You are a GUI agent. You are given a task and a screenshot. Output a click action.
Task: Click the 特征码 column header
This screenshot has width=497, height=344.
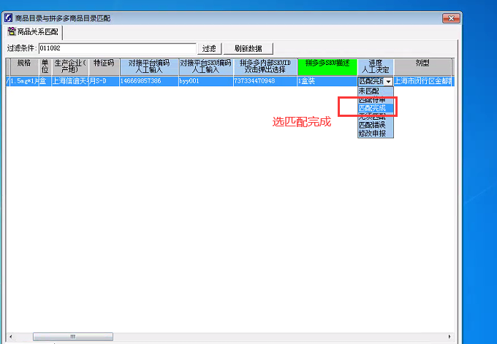[105, 67]
